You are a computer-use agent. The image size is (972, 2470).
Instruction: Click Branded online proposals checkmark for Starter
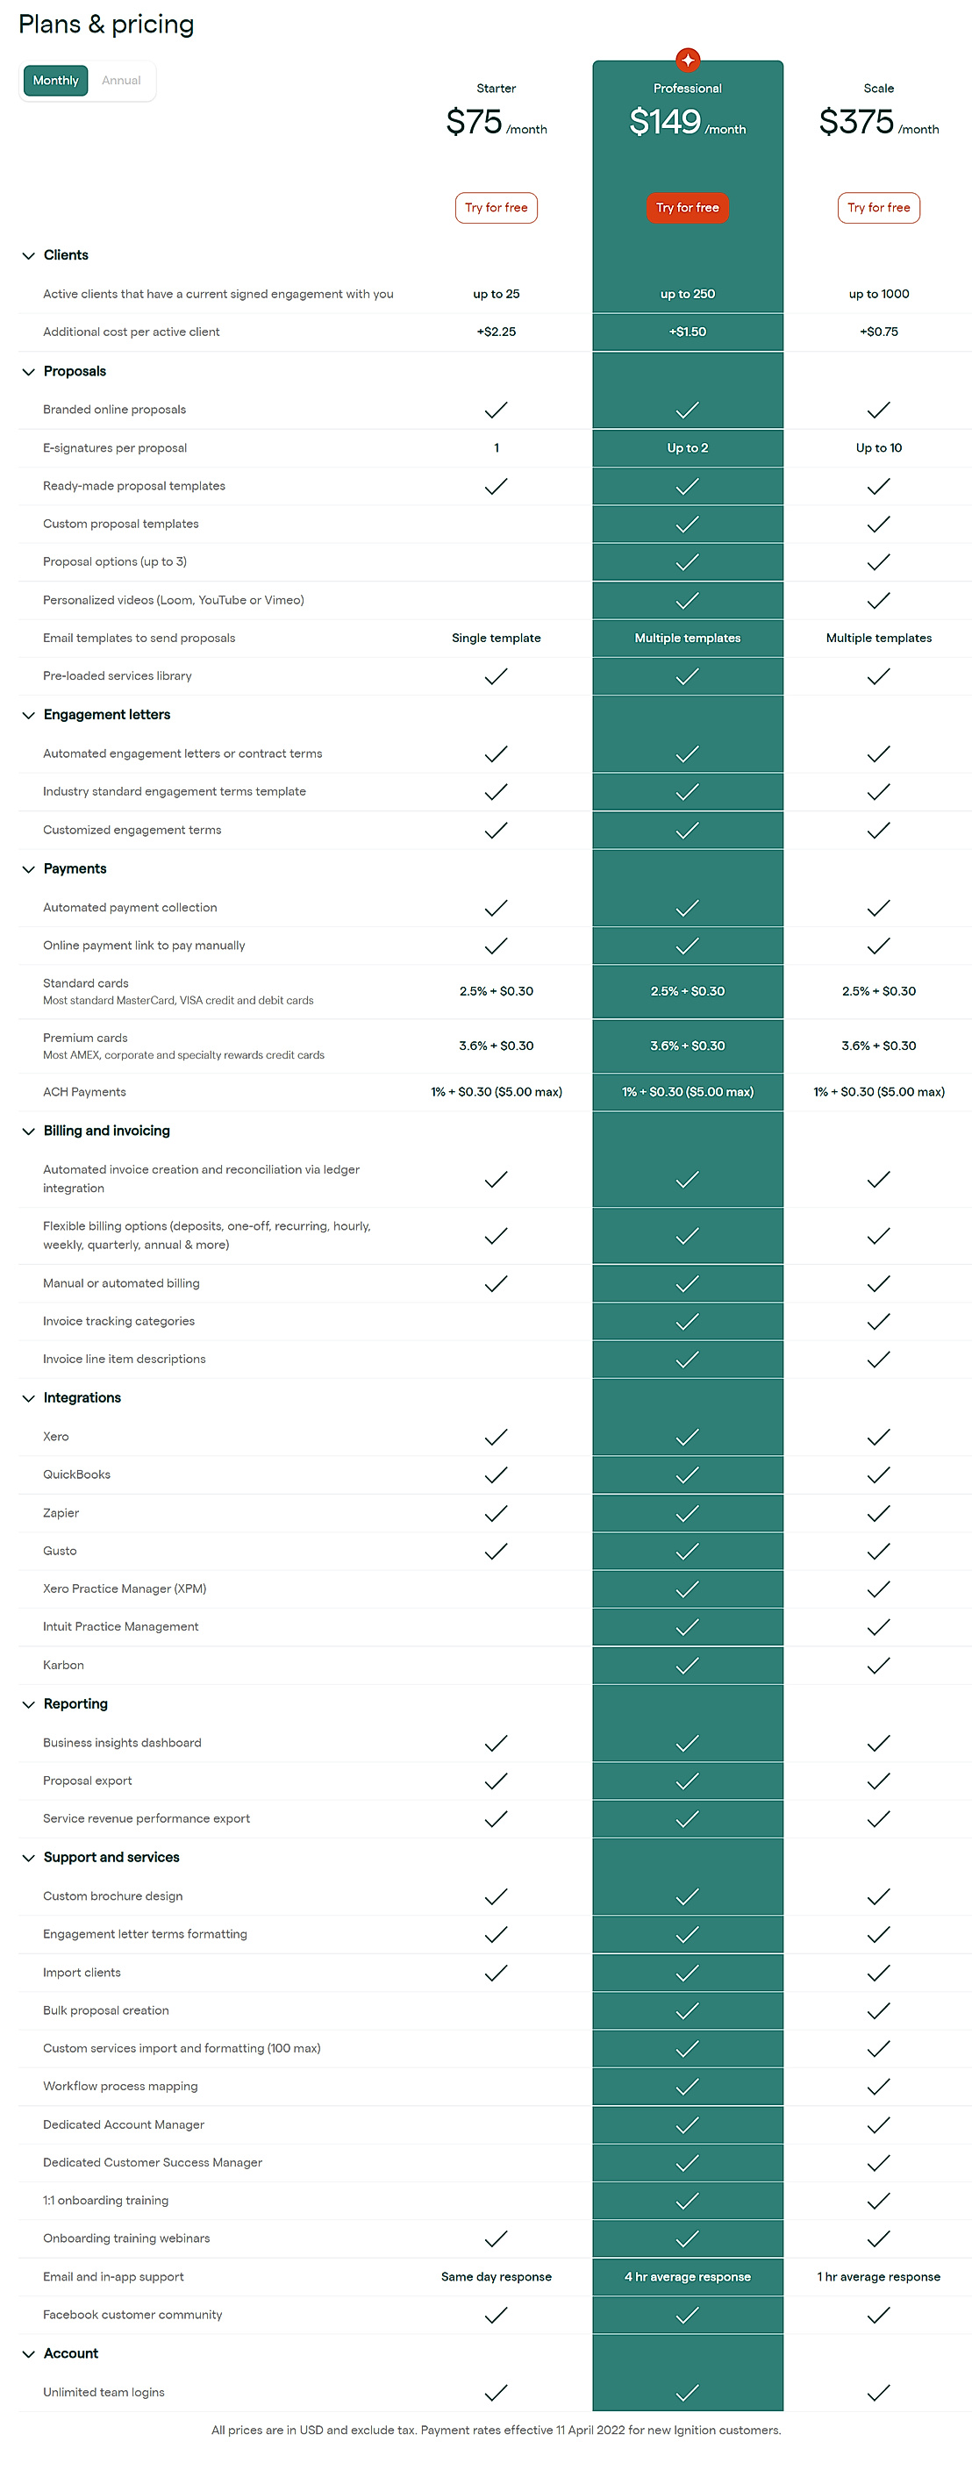coord(496,410)
